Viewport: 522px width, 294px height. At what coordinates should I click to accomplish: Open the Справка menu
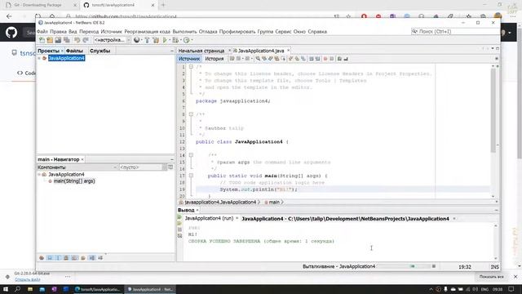[x=317, y=31]
